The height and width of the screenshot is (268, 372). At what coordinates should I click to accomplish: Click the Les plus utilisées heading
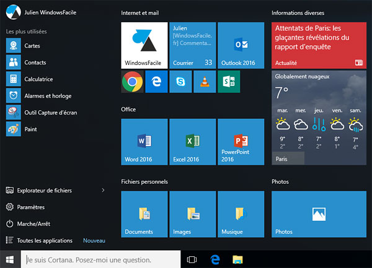(x=26, y=31)
